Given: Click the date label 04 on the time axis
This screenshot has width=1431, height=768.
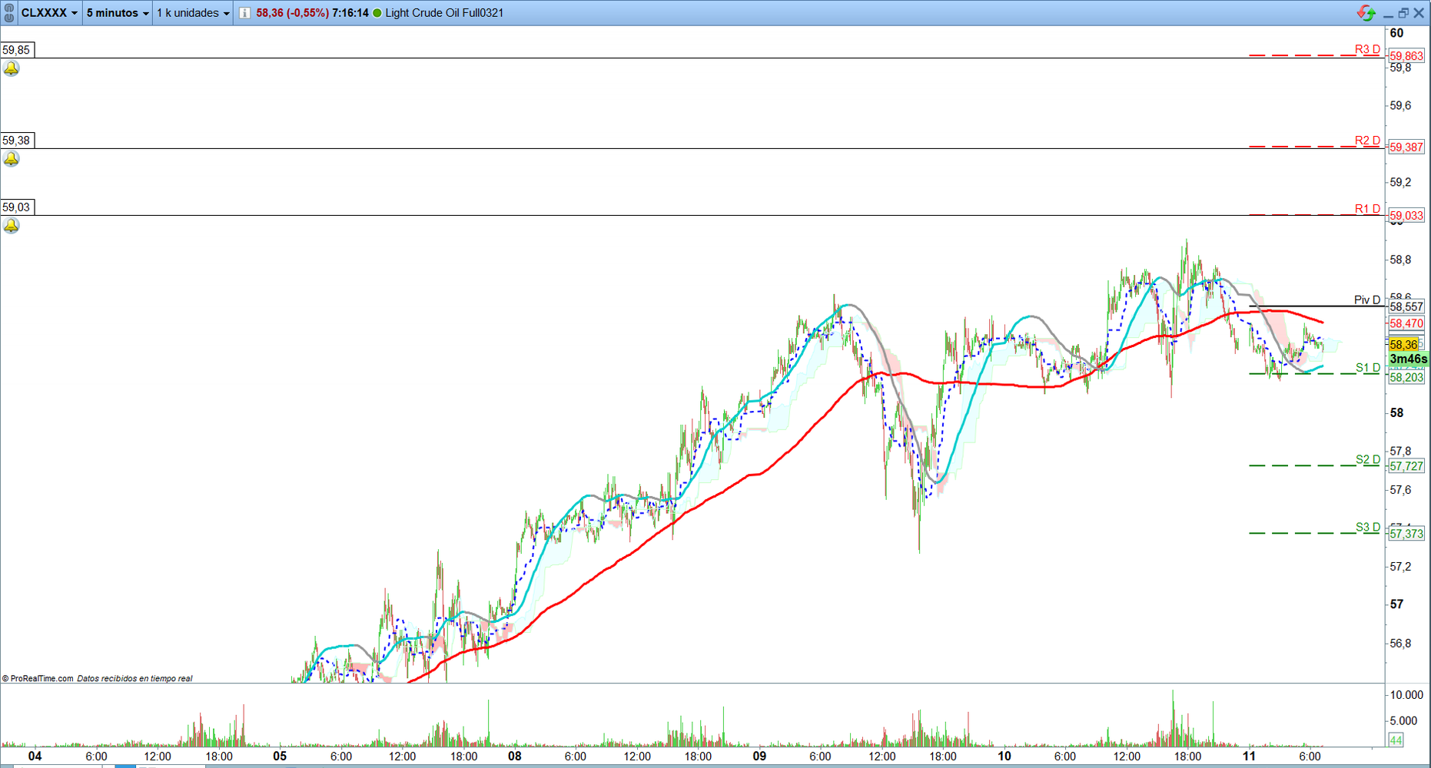Looking at the screenshot, I should [35, 756].
